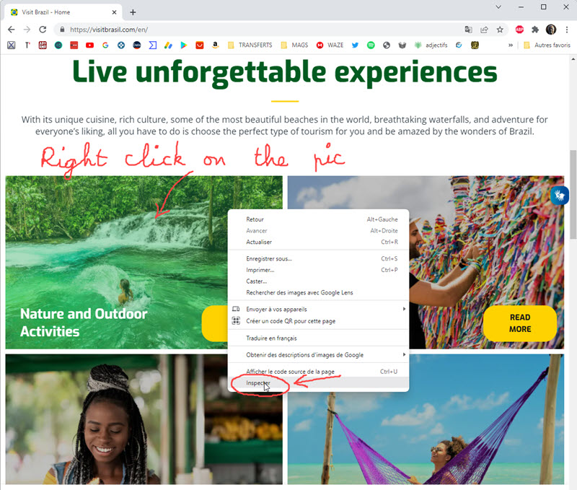Open the Extensions puzzle piece menu
The width and height of the screenshot is (577, 490).
click(535, 30)
